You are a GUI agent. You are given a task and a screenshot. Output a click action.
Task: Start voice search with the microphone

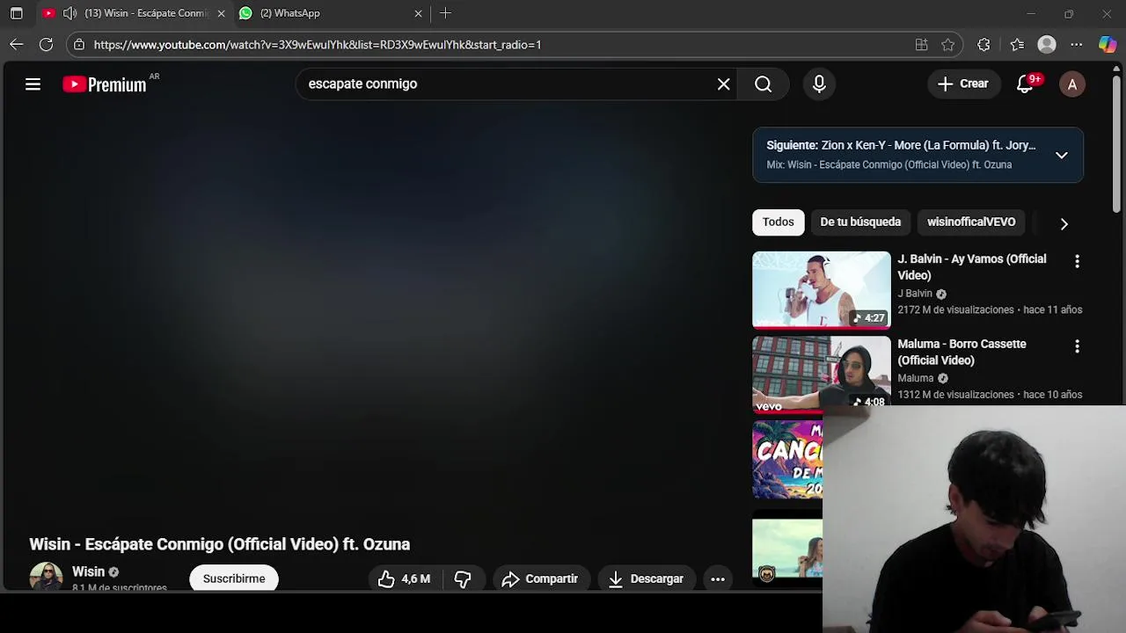click(819, 84)
